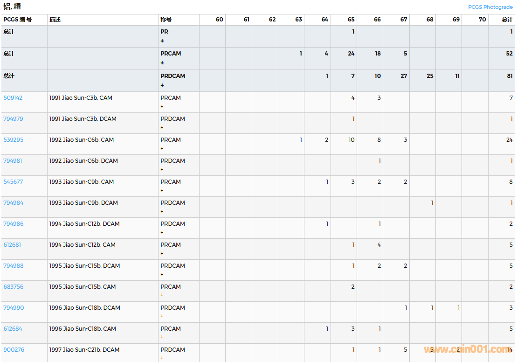Open PCGS number 539295
Viewport: 517px width, 362px height.
(x=13, y=140)
